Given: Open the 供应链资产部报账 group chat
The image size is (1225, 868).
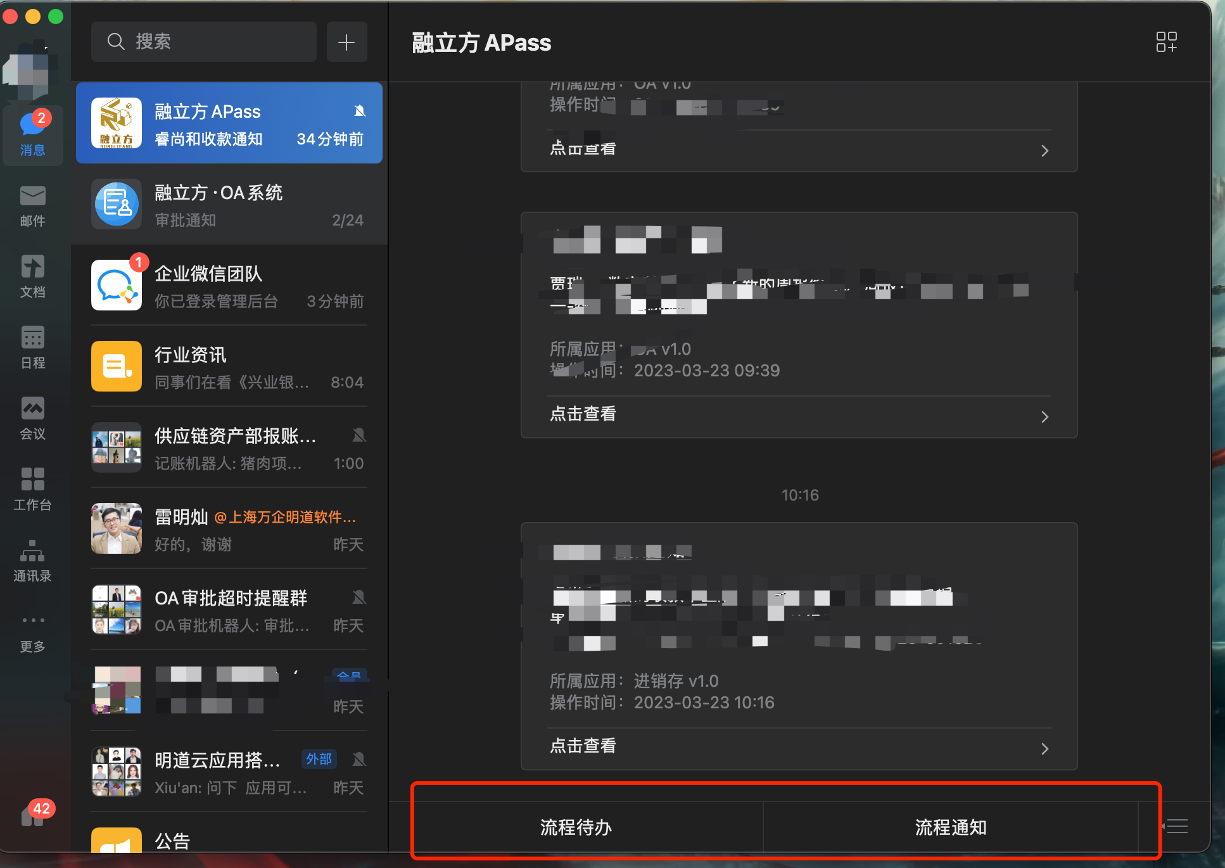Looking at the screenshot, I should tap(229, 447).
